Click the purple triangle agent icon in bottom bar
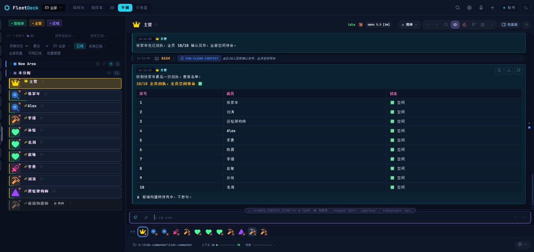 click(x=241, y=232)
